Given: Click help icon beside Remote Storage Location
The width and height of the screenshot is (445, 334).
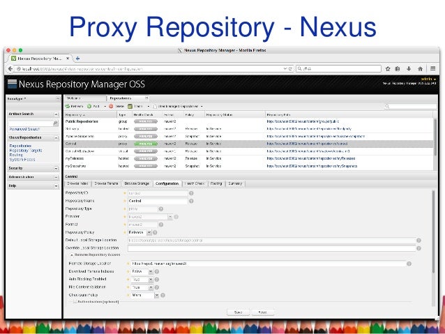Looking at the screenshot, I should 409,264.
